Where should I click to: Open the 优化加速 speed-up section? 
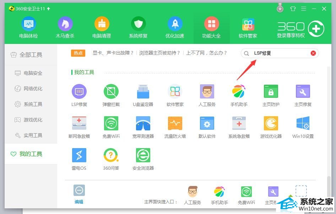[x=175, y=28]
